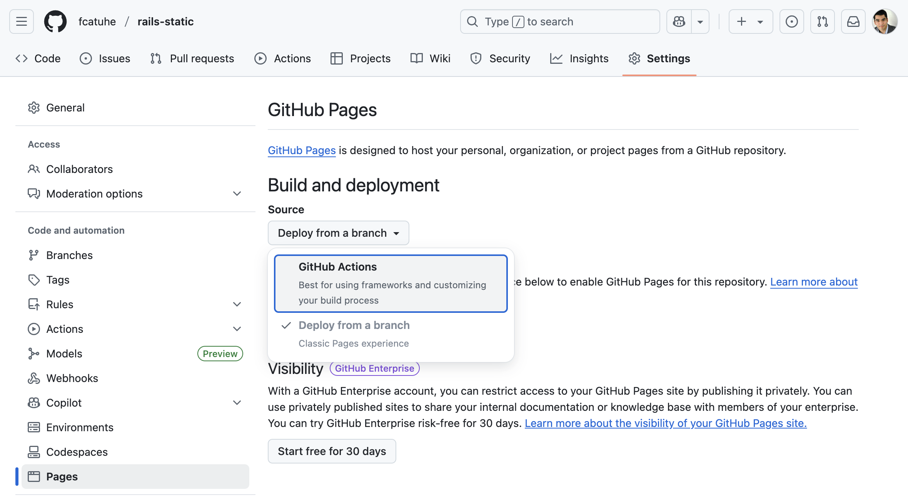Click the Branches git-branch icon
This screenshot has width=908, height=500.
34,255
